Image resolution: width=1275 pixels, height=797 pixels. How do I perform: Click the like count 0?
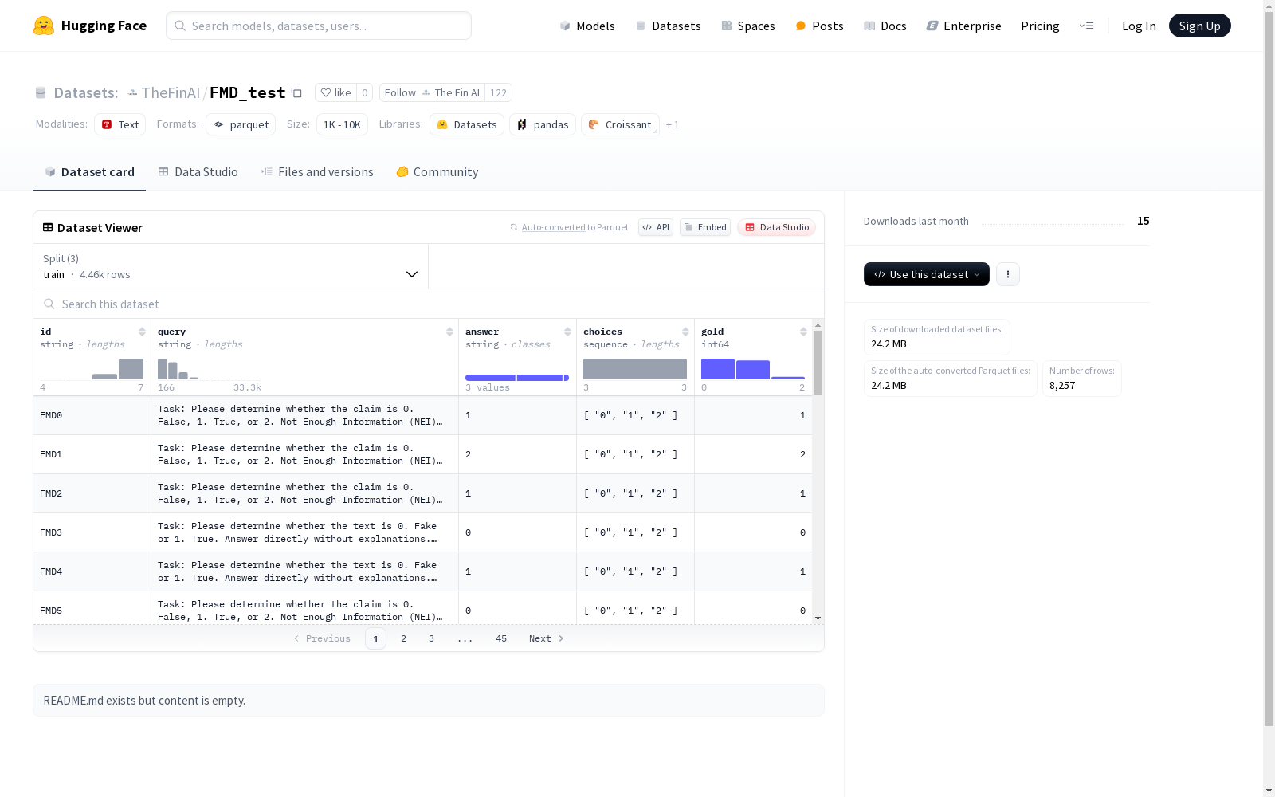[x=365, y=92]
